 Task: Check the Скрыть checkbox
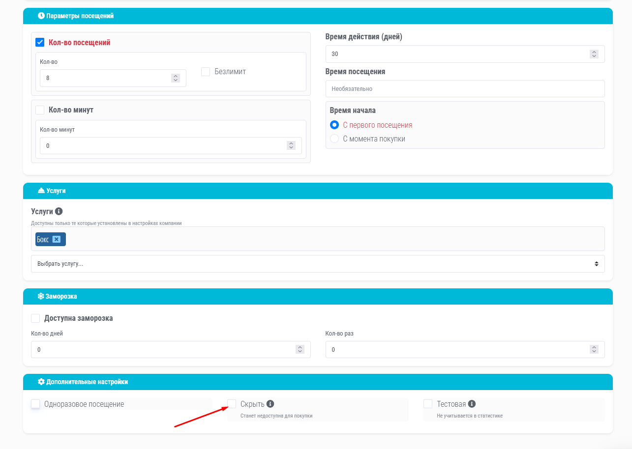[232, 404]
